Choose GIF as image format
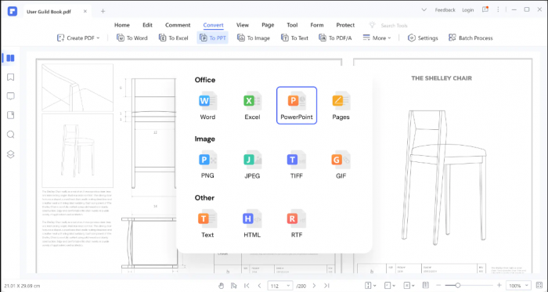This screenshot has height=292, width=548. [341, 164]
